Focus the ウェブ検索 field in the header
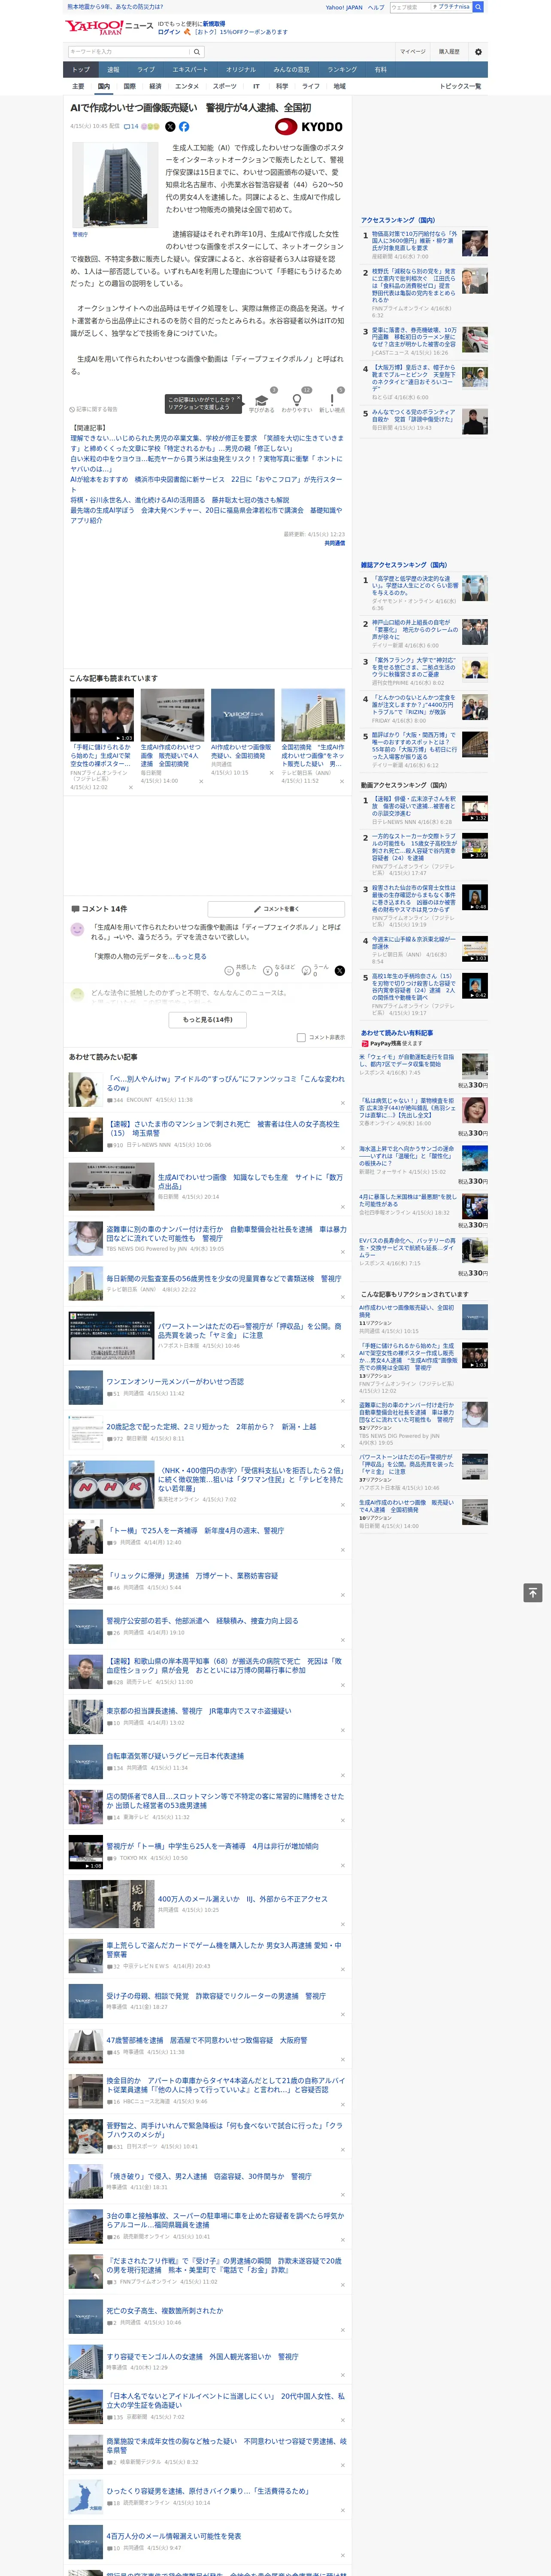Screen dimensions: 551x2576 [x=410, y=7]
